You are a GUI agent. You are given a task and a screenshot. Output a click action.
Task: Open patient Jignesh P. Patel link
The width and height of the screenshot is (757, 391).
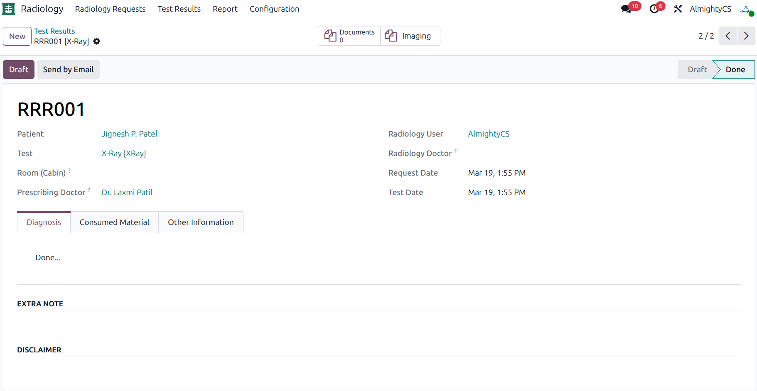tap(129, 134)
